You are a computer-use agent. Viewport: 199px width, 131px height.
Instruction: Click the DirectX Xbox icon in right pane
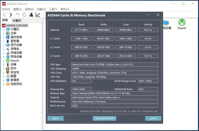coord(182,22)
